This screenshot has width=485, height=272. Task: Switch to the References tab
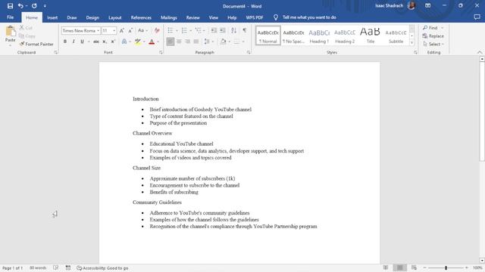141,17
